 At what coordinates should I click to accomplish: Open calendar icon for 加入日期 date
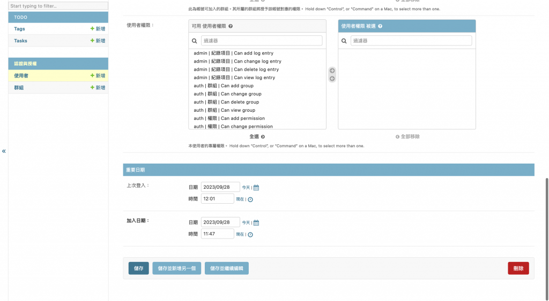click(256, 222)
